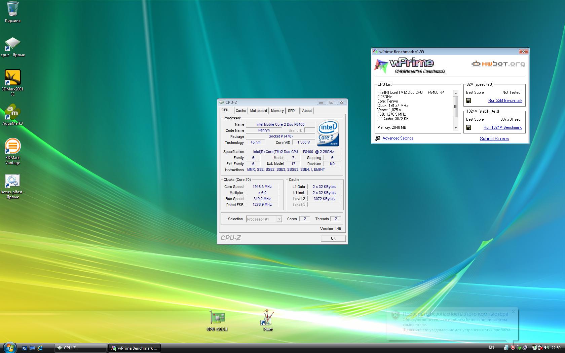Launch the AquaMark3 desktop shortcut
Image resolution: width=565 pixels, height=353 pixels.
[12, 115]
